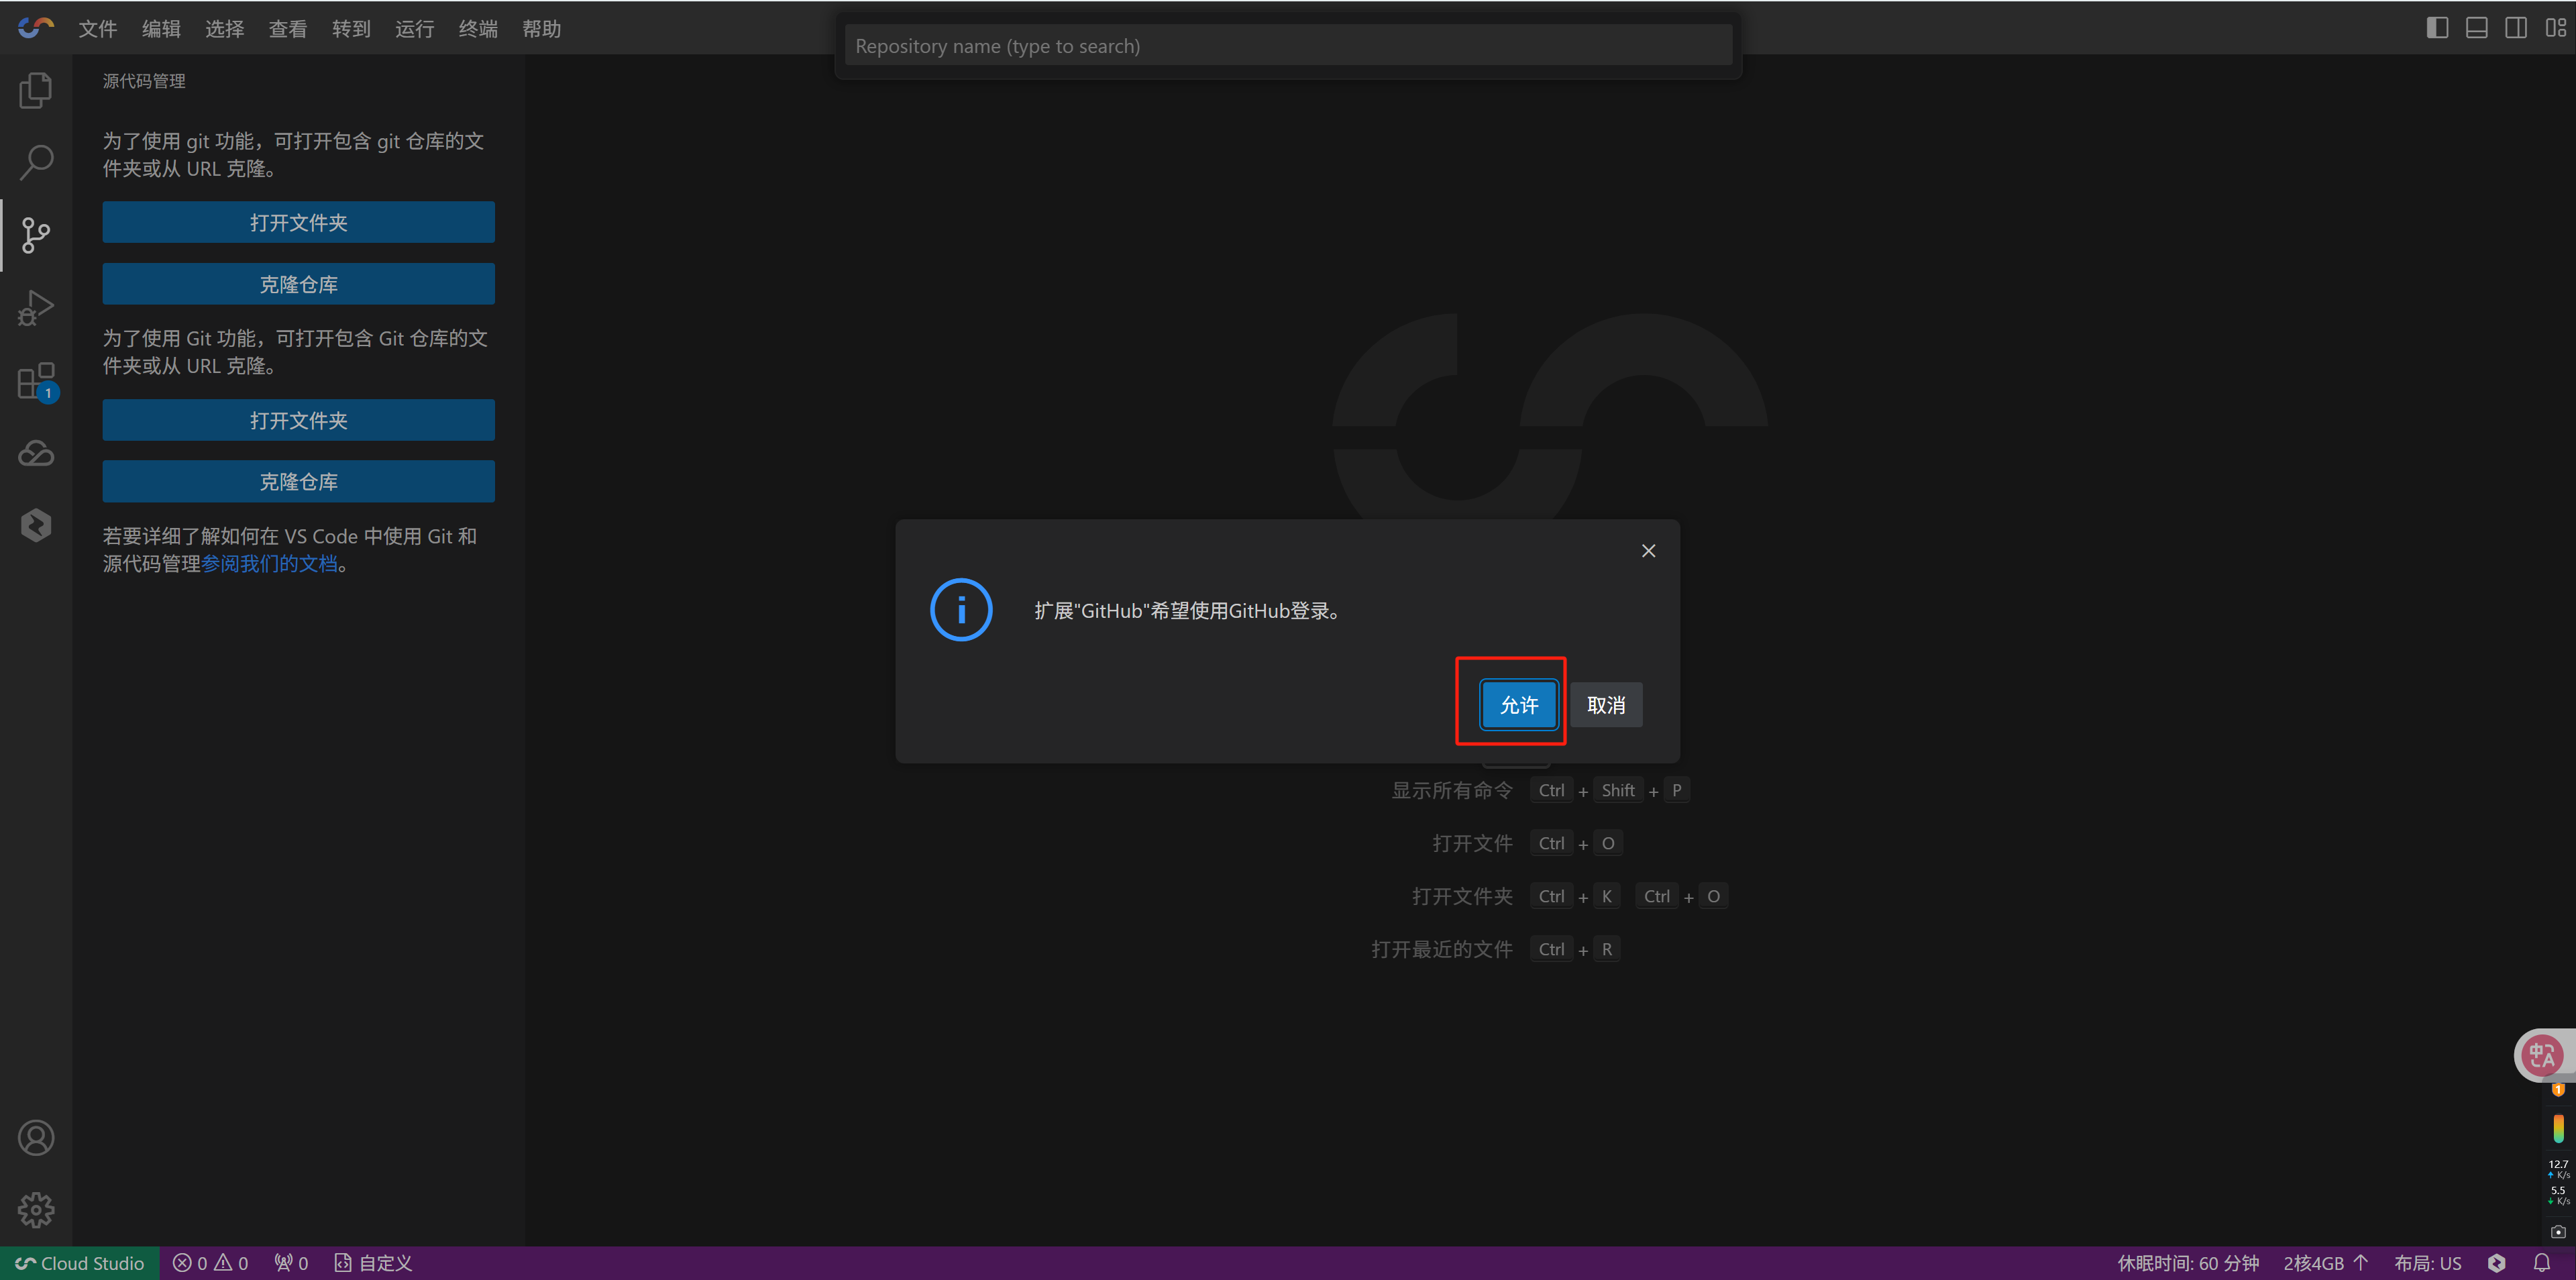
Task: Close the GitHub login dialog
Action: [x=1648, y=551]
